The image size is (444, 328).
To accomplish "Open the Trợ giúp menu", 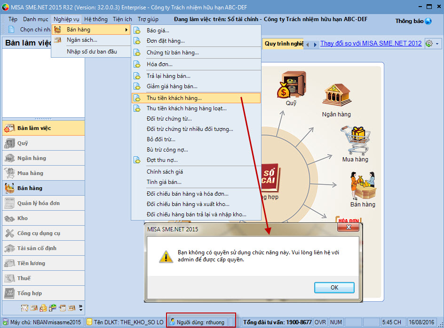I will 148,19.
